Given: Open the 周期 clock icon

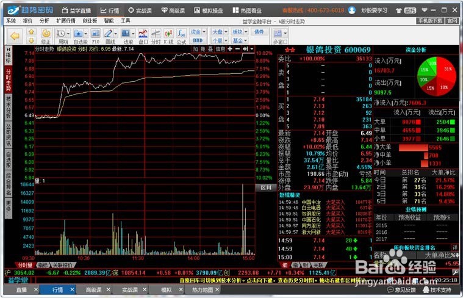Looking at the screenshot, I should coord(61,34).
